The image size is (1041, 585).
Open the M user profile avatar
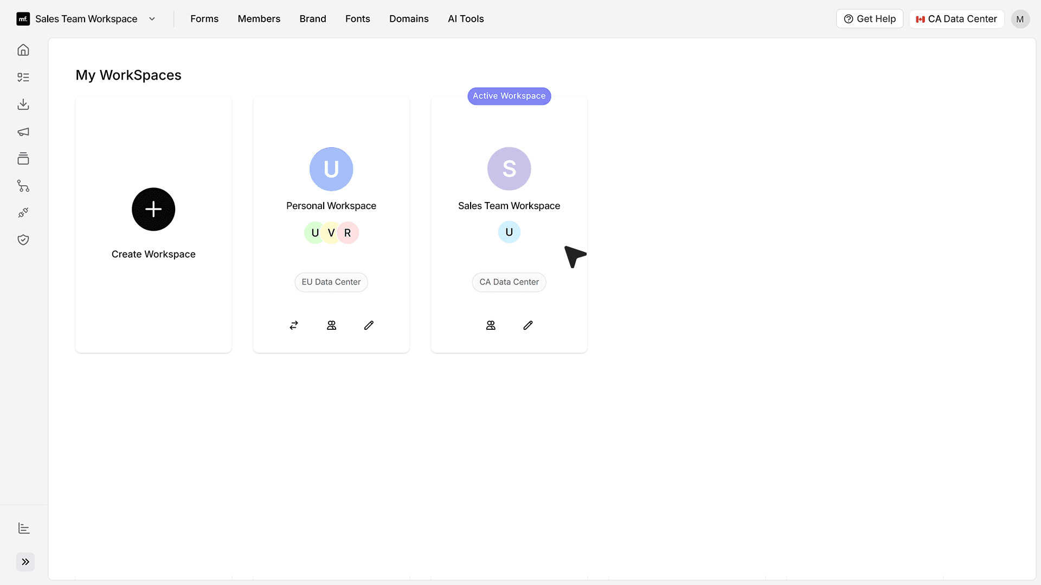1020,19
